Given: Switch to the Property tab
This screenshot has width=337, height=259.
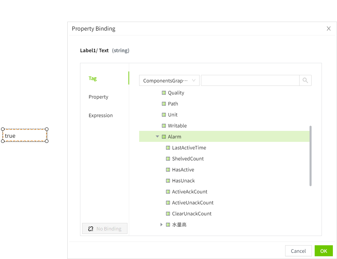Looking at the screenshot, I should point(98,97).
